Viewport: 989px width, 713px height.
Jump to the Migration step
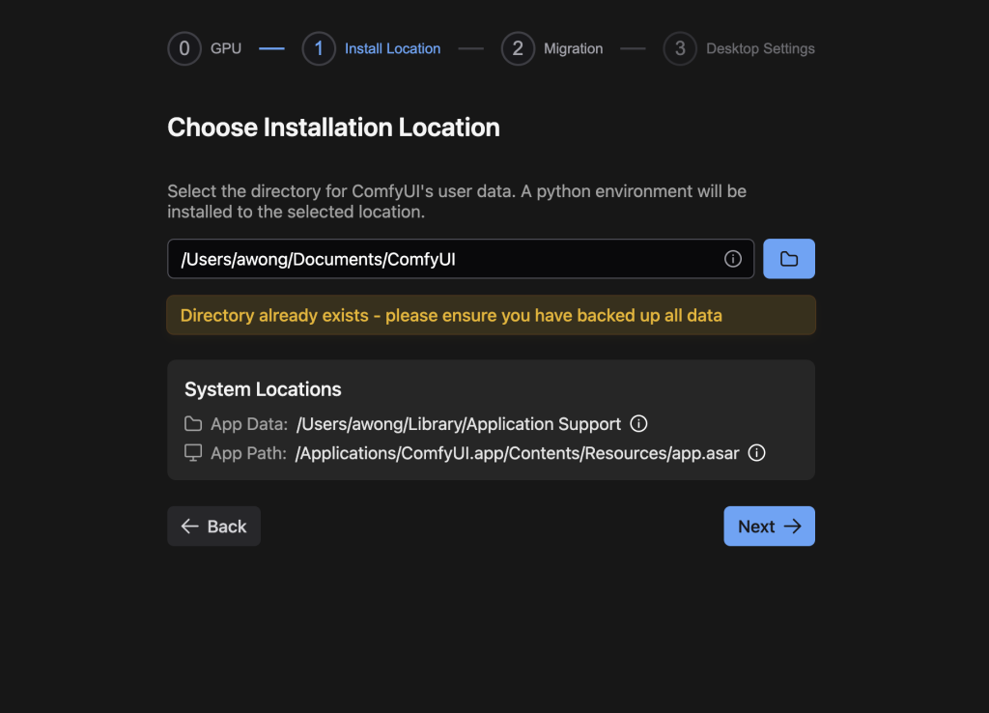[x=551, y=48]
